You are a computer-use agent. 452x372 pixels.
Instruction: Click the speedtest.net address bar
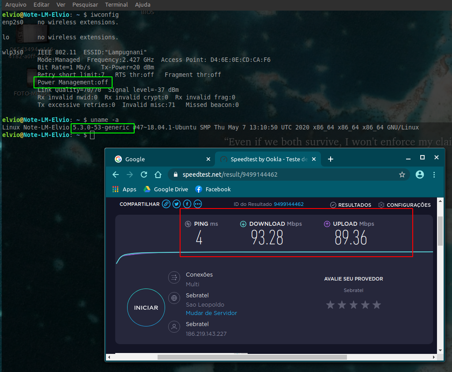pyautogui.click(x=288, y=175)
